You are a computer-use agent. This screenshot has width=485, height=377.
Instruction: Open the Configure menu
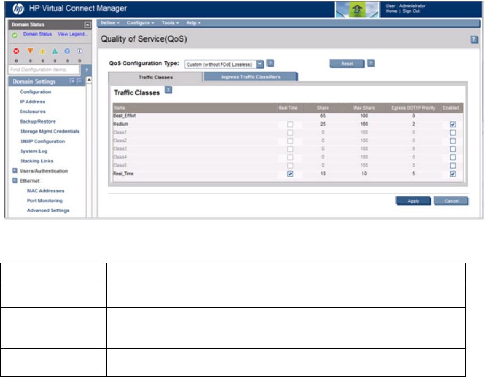141,23
